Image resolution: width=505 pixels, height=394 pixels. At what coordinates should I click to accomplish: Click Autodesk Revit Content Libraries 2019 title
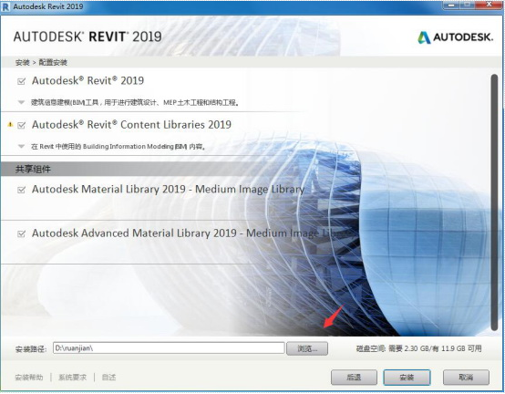[x=131, y=125]
